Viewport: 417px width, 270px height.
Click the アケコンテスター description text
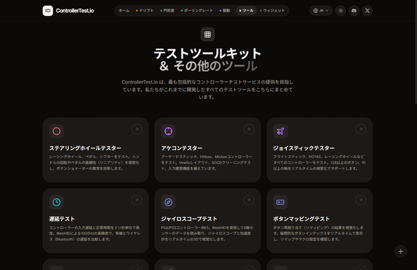point(206,162)
